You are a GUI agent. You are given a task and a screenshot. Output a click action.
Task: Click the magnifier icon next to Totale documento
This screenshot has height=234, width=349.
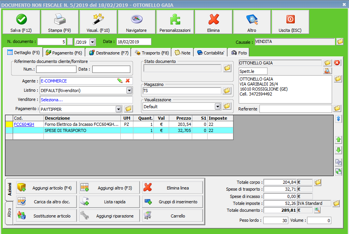coord(317,210)
